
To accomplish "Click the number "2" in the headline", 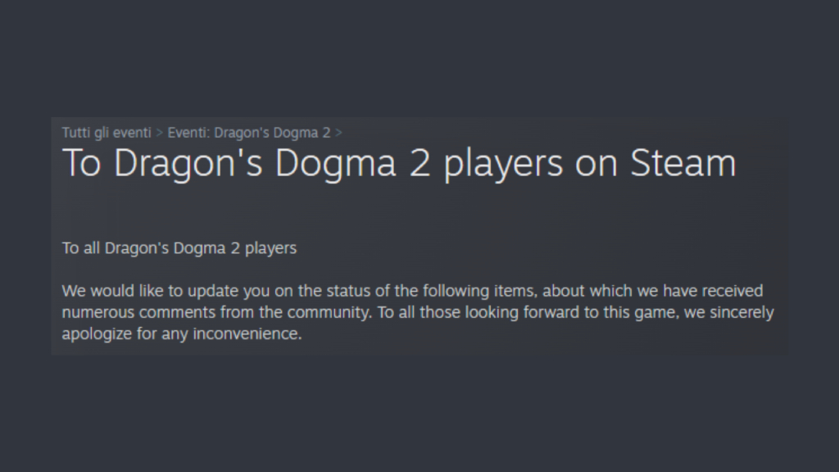I will tap(426, 163).
